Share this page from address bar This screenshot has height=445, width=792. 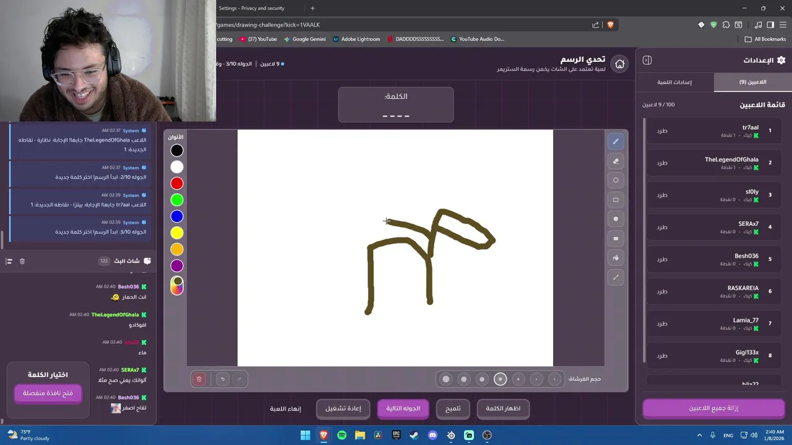[x=595, y=25]
